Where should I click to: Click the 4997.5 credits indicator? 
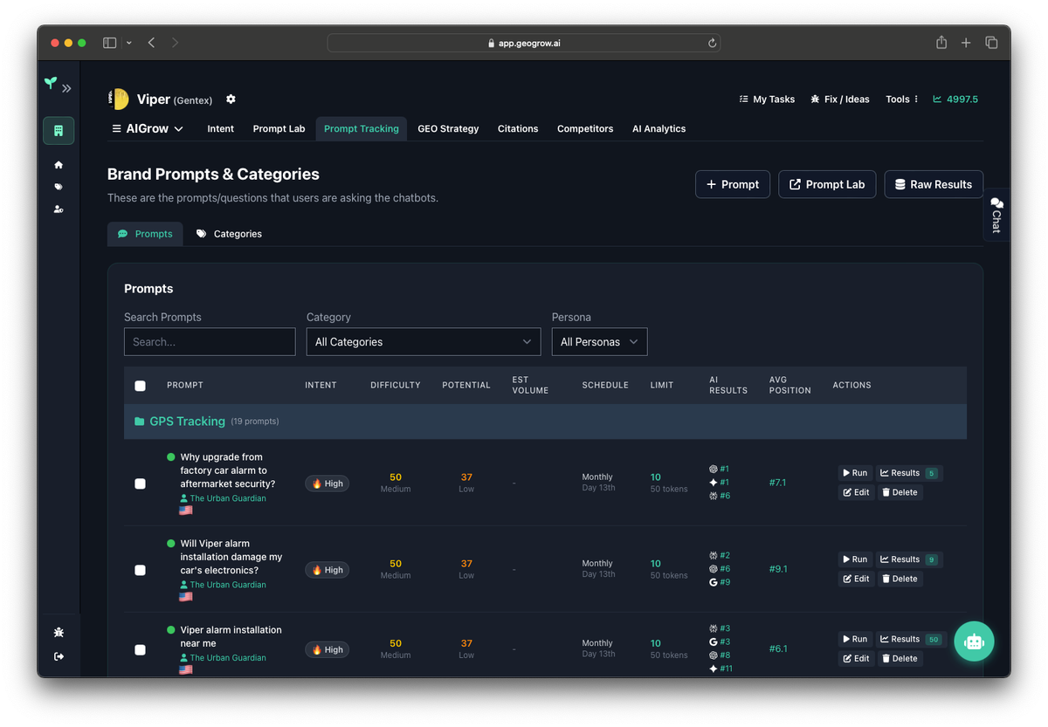pyautogui.click(x=955, y=99)
